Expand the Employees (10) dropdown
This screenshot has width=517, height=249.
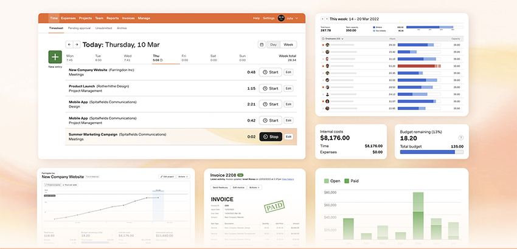[x=333, y=38]
